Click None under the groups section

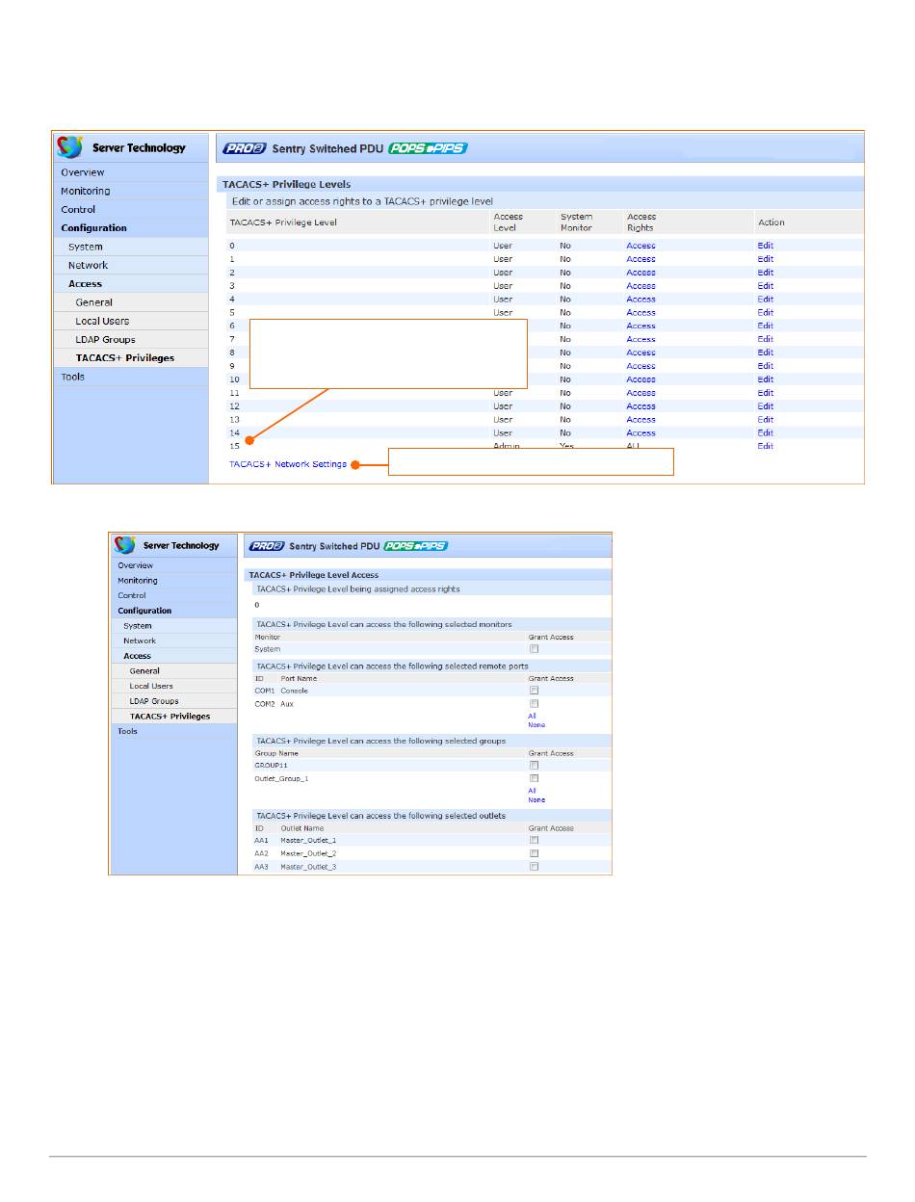[536, 800]
